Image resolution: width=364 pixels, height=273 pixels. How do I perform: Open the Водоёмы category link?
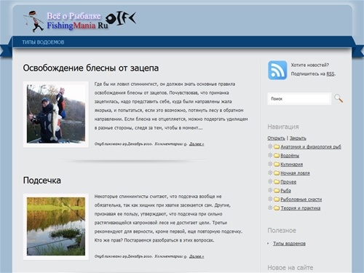tap(290, 156)
